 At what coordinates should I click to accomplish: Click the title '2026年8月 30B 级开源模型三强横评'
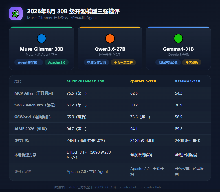(73, 11)
